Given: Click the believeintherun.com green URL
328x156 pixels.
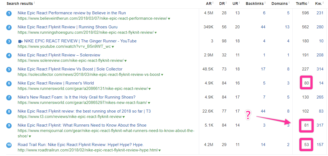Looking at the screenshot, I should (x=92, y=18).
